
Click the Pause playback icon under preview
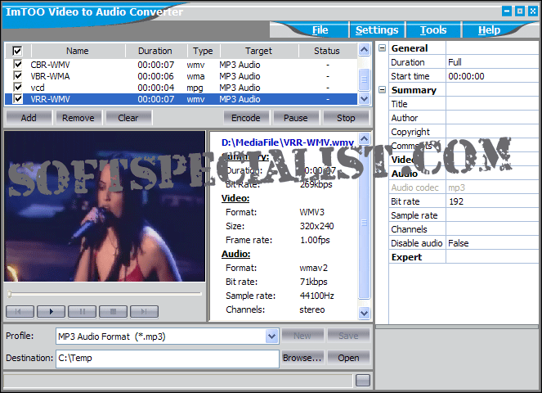(82, 311)
